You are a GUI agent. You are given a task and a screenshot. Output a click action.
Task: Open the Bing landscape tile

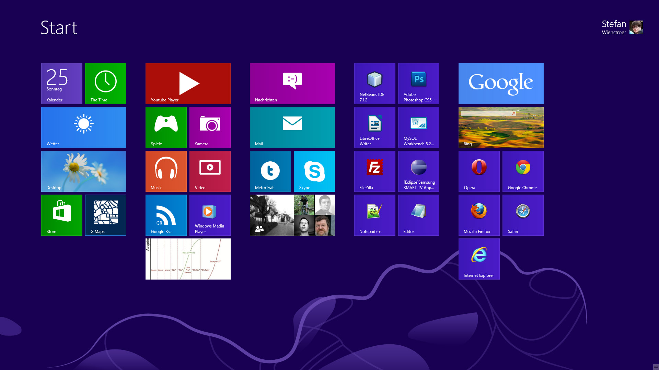501,127
